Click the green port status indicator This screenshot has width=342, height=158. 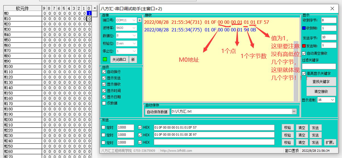pyautogui.click(x=105, y=59)
